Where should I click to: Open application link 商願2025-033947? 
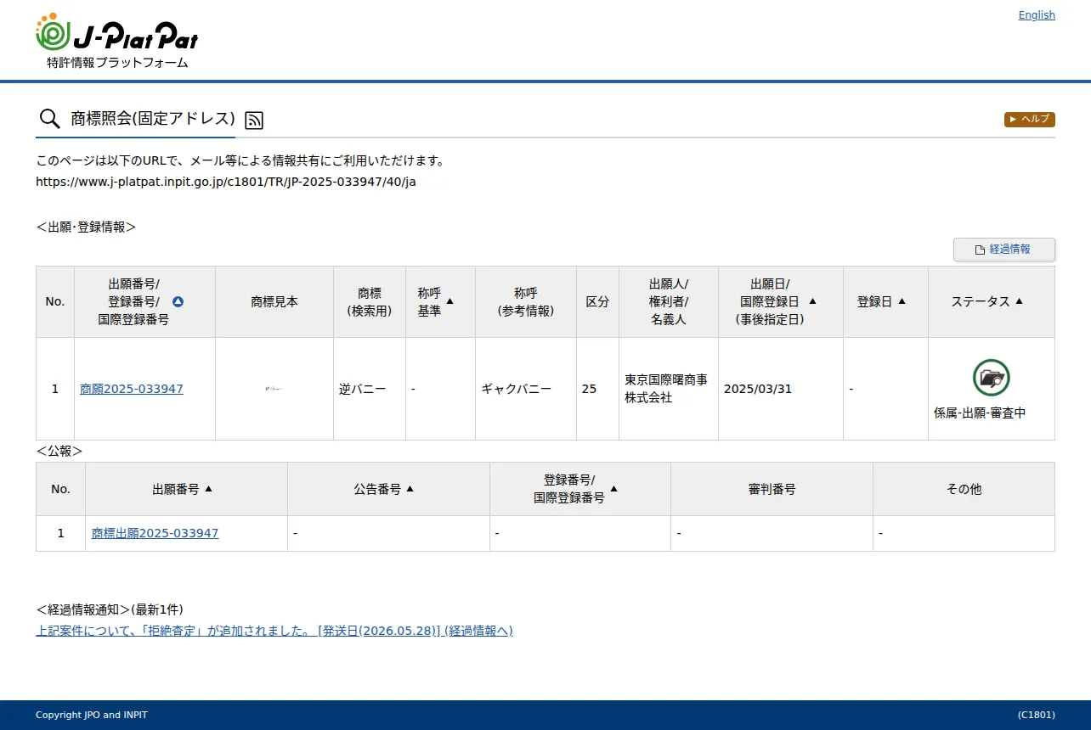(x=132, y=389)
